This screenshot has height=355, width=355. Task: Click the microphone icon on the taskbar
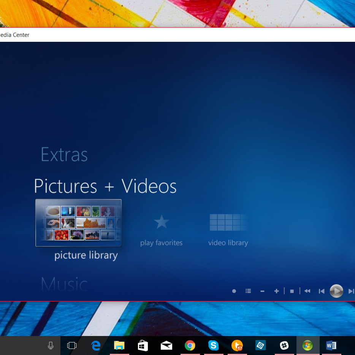coord(51,345)
